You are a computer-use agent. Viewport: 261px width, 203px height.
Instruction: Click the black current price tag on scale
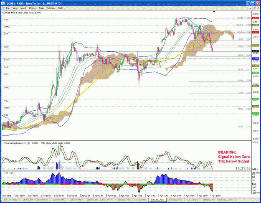pos(256,51)
